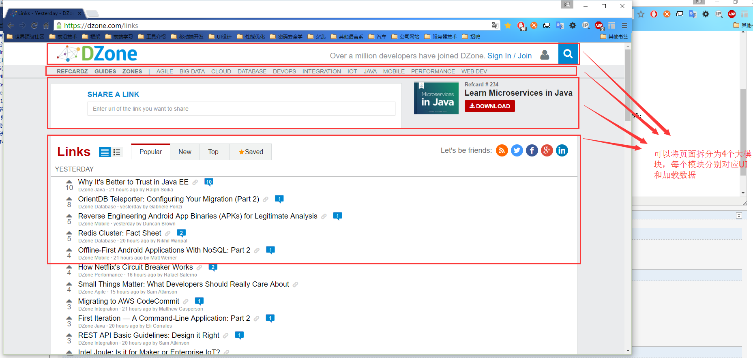This screenshot has height=358, width=753.
Task: Go to the DATABASE zone
Action: 252,71
